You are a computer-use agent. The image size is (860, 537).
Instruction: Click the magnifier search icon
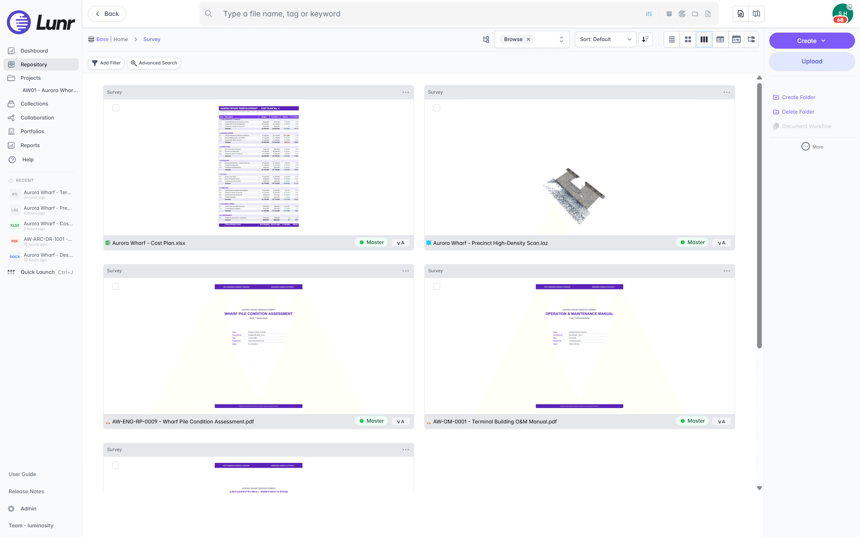[x=209, y=14]
